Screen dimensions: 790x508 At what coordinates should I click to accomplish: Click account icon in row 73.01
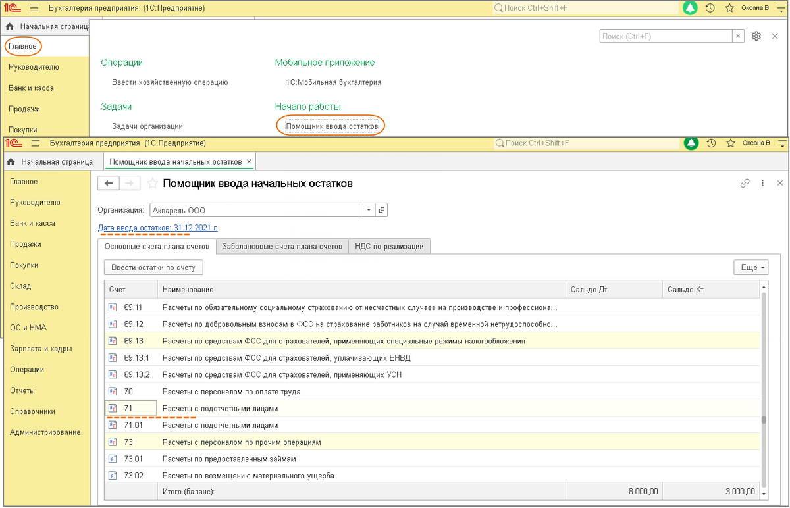113,459
